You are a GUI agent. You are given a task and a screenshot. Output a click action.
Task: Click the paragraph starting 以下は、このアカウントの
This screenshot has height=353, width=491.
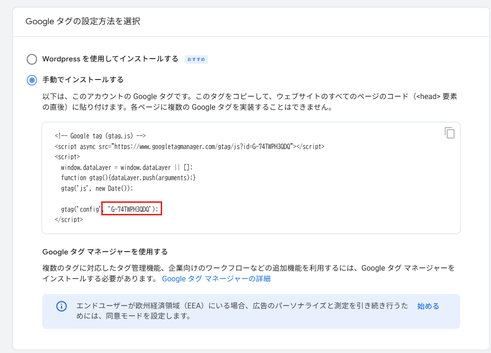tap(249, 101)
